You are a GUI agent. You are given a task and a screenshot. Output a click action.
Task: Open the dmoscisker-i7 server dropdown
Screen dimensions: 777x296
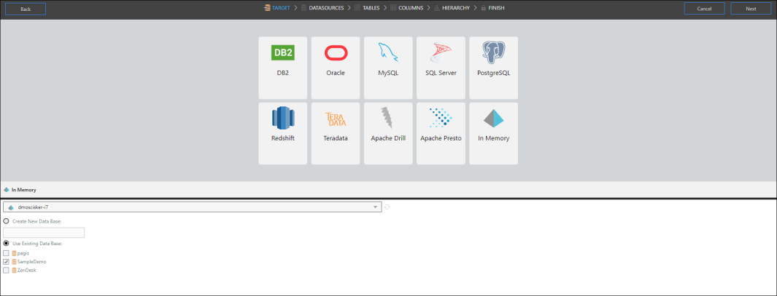(x=193, y=207)
